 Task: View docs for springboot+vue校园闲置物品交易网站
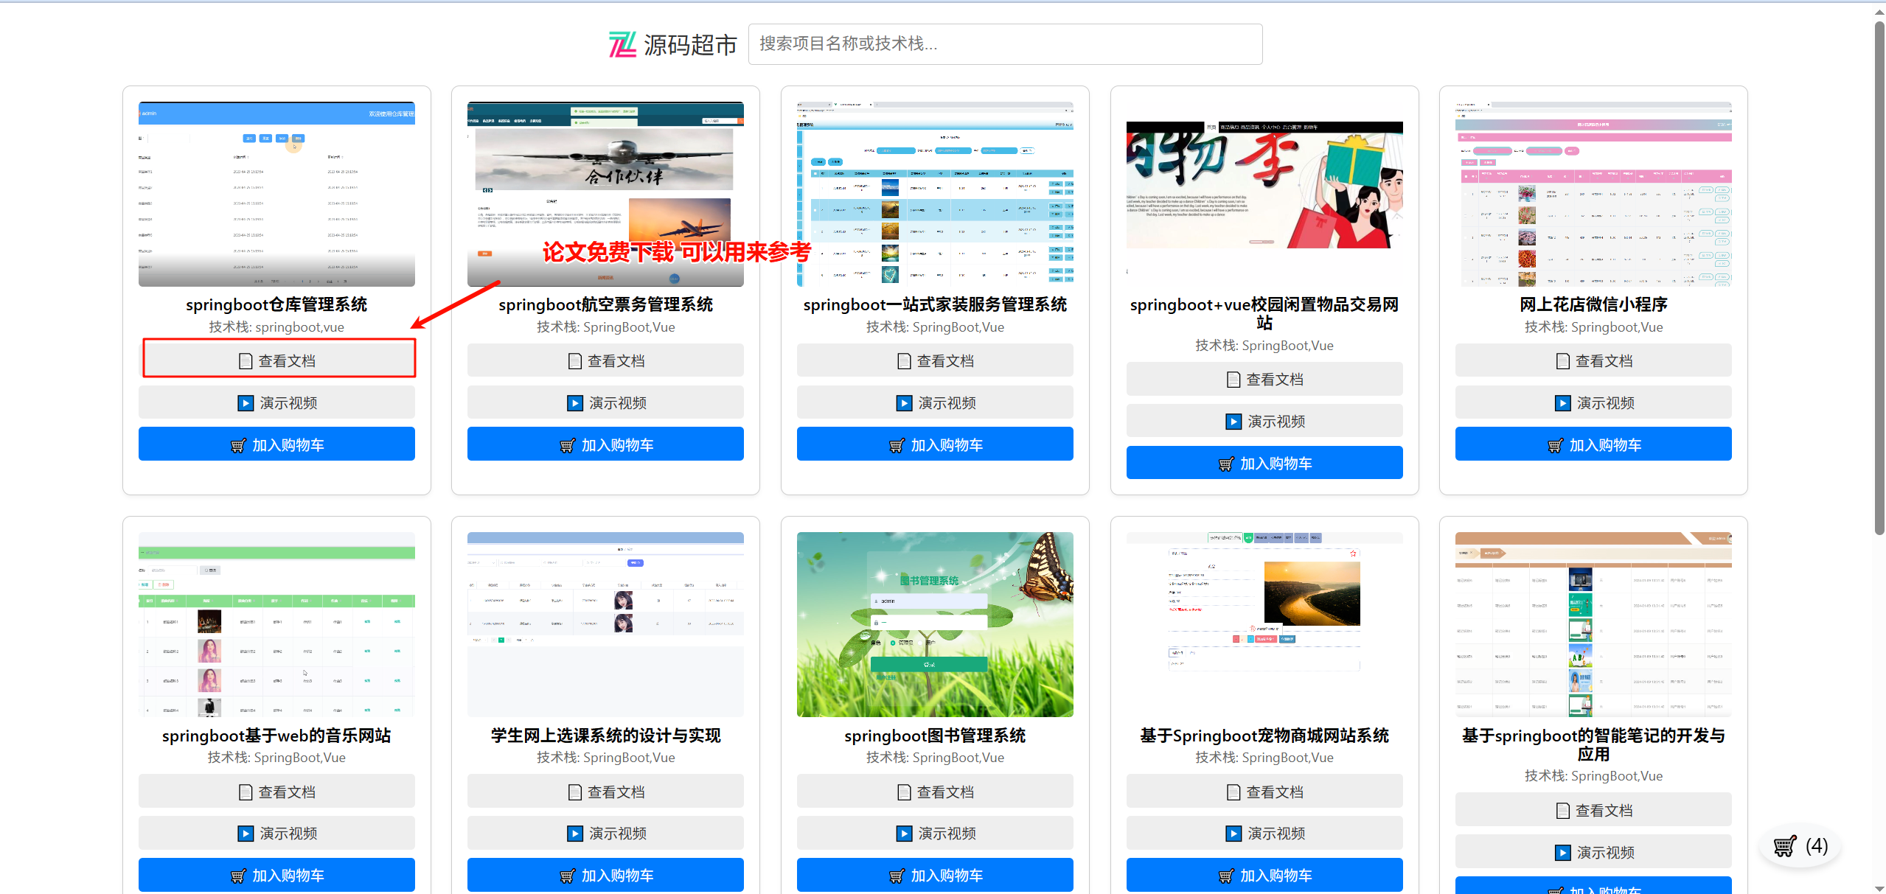1264,380
